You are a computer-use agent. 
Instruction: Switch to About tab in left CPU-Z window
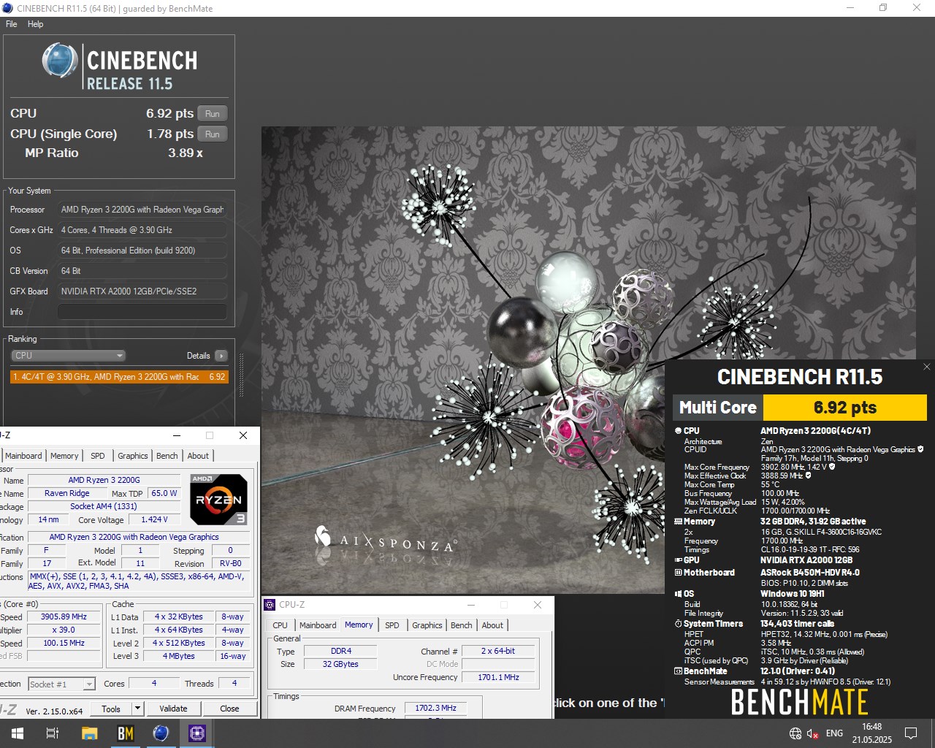198,456
